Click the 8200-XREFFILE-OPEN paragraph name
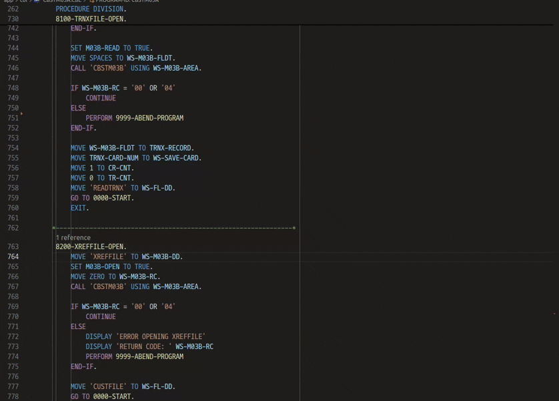 point(91,246)
